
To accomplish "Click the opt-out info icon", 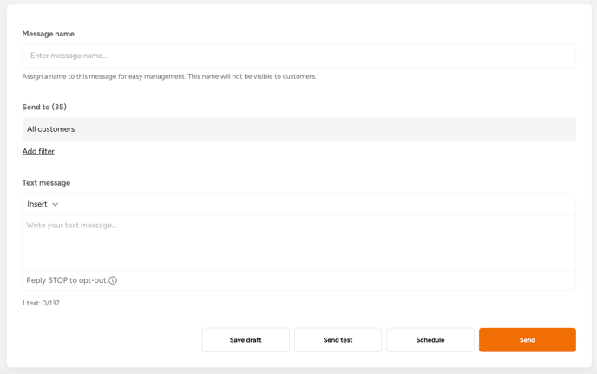I will pos(113,280).
